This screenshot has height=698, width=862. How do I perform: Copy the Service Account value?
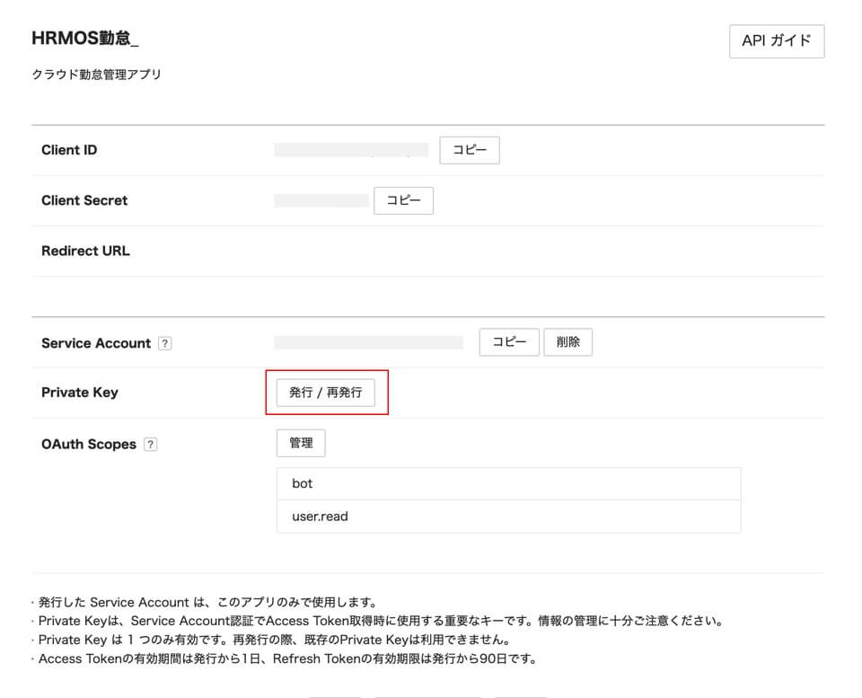pos(509,342)
